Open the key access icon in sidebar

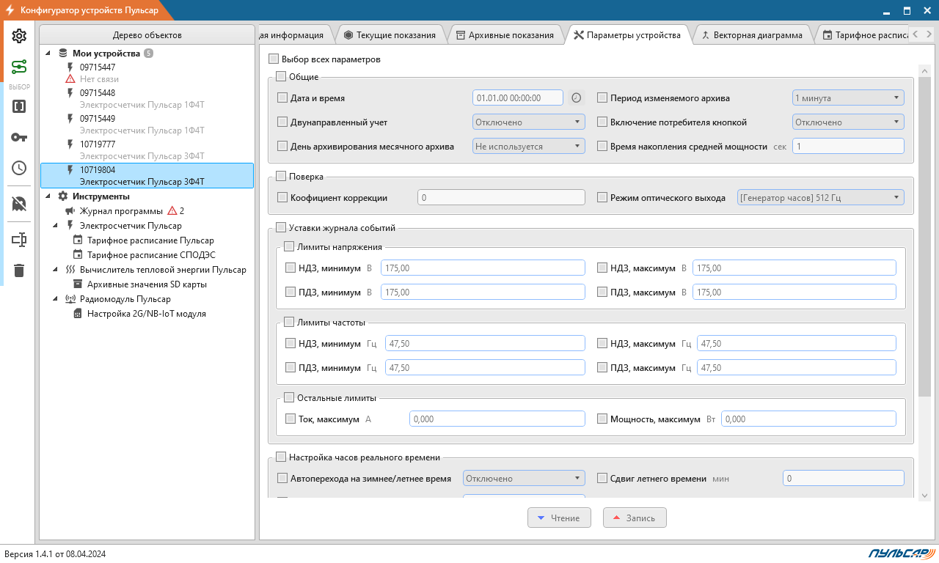[19, 137]
